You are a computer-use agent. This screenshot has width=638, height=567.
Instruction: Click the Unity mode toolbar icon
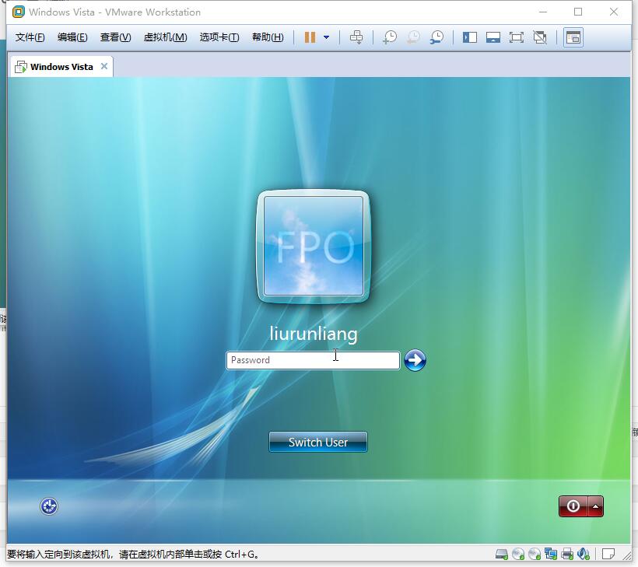[x=540, y=37]
